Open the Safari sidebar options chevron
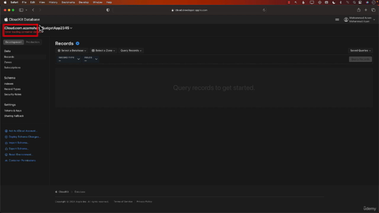This screenshot has height=213, width=379. 26,10
